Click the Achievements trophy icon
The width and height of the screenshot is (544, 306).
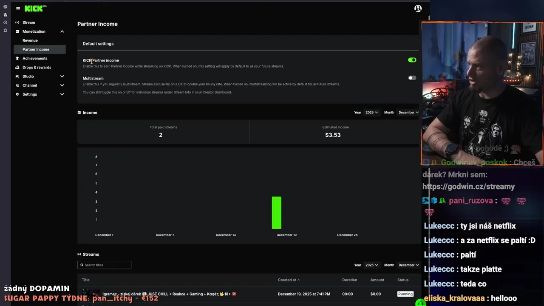17,58
